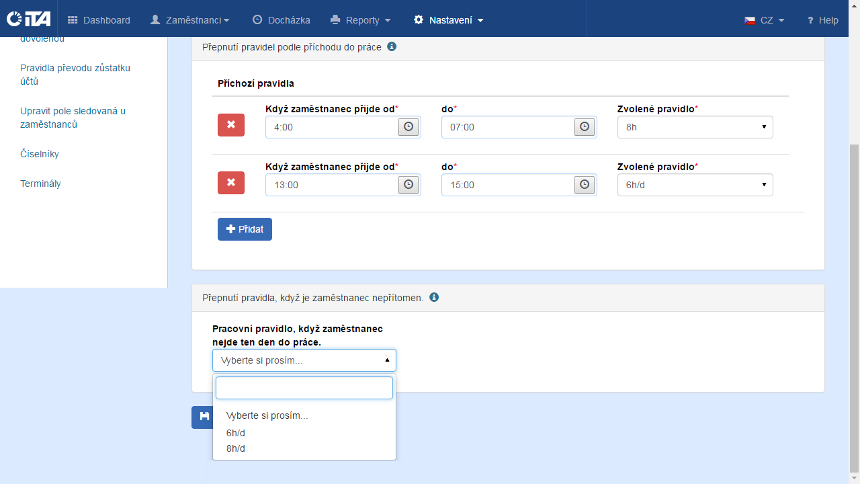Open time picker for the 15:00 field

(x=585, y=185)
